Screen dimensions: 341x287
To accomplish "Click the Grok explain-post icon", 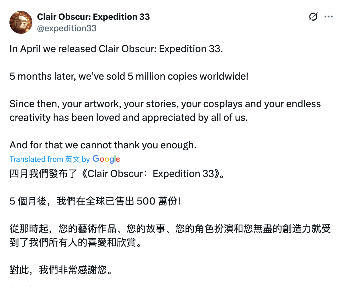I will (313, 17).
